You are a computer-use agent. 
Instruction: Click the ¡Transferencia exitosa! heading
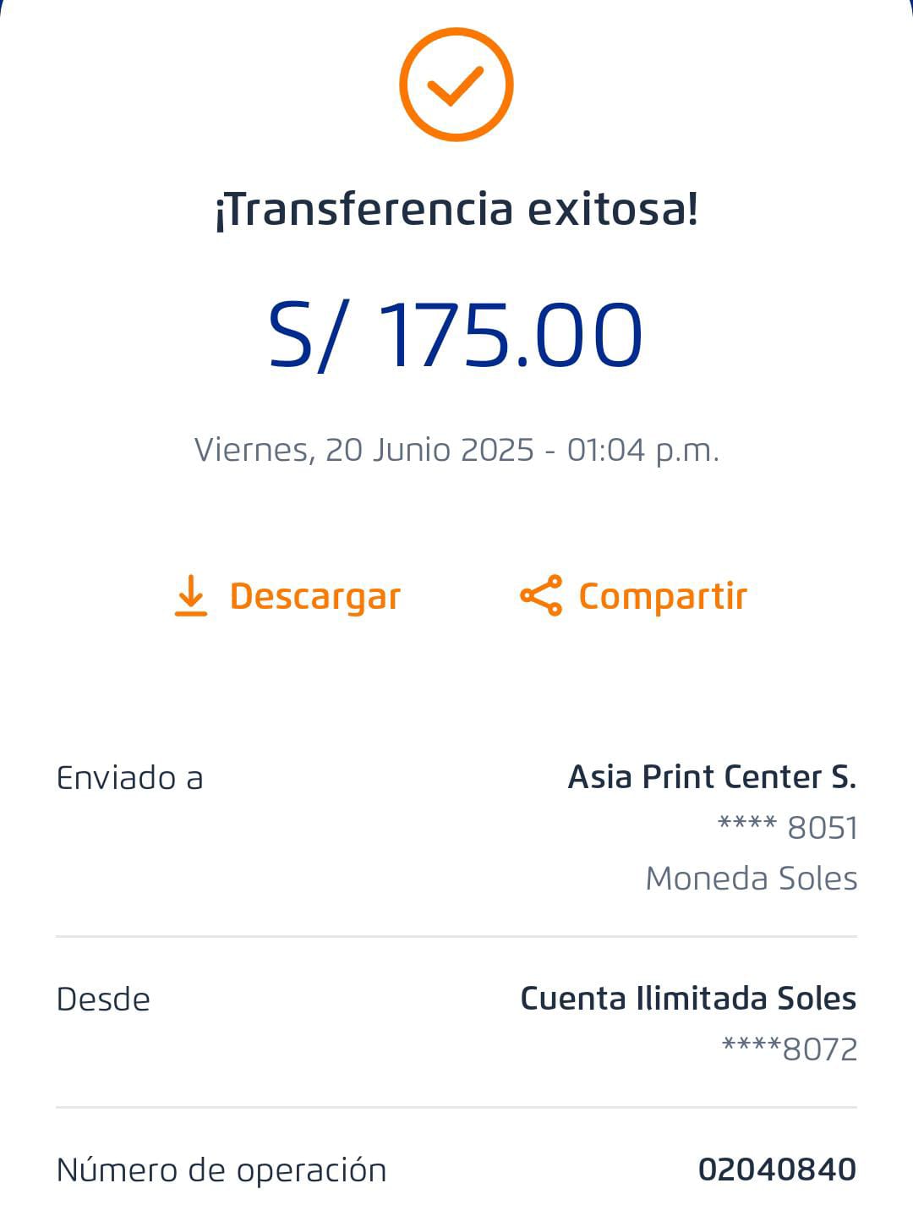coord(456,210)
